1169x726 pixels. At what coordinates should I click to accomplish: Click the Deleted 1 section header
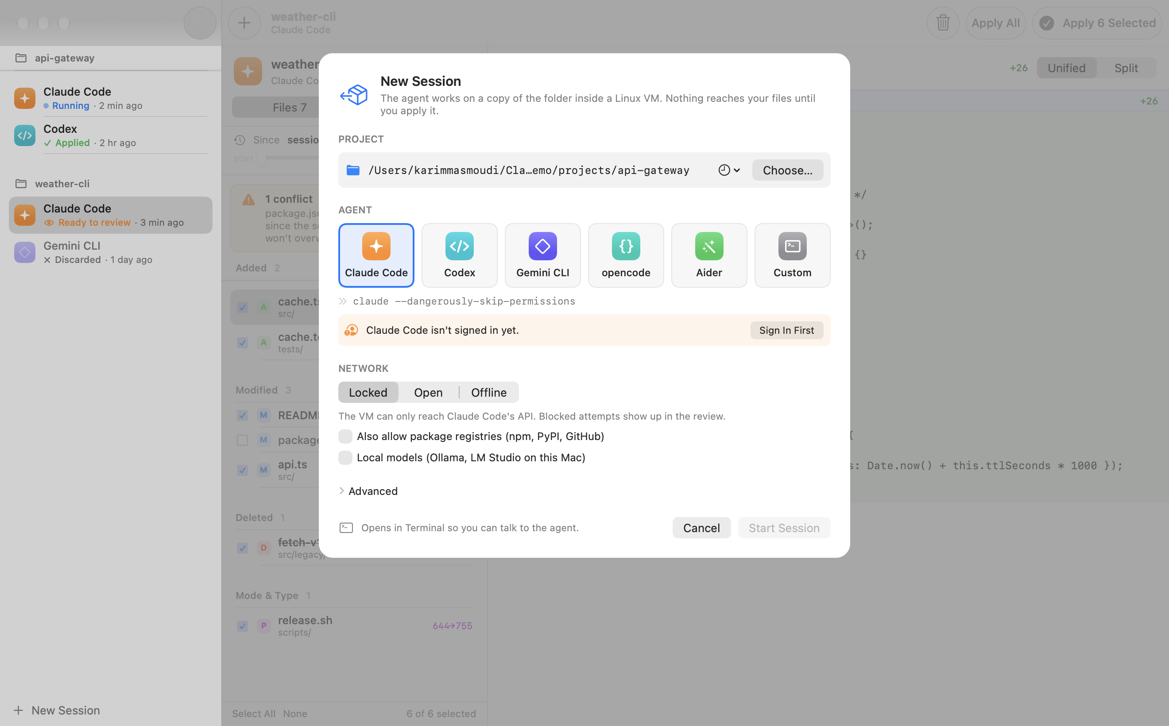pos(260,517)
